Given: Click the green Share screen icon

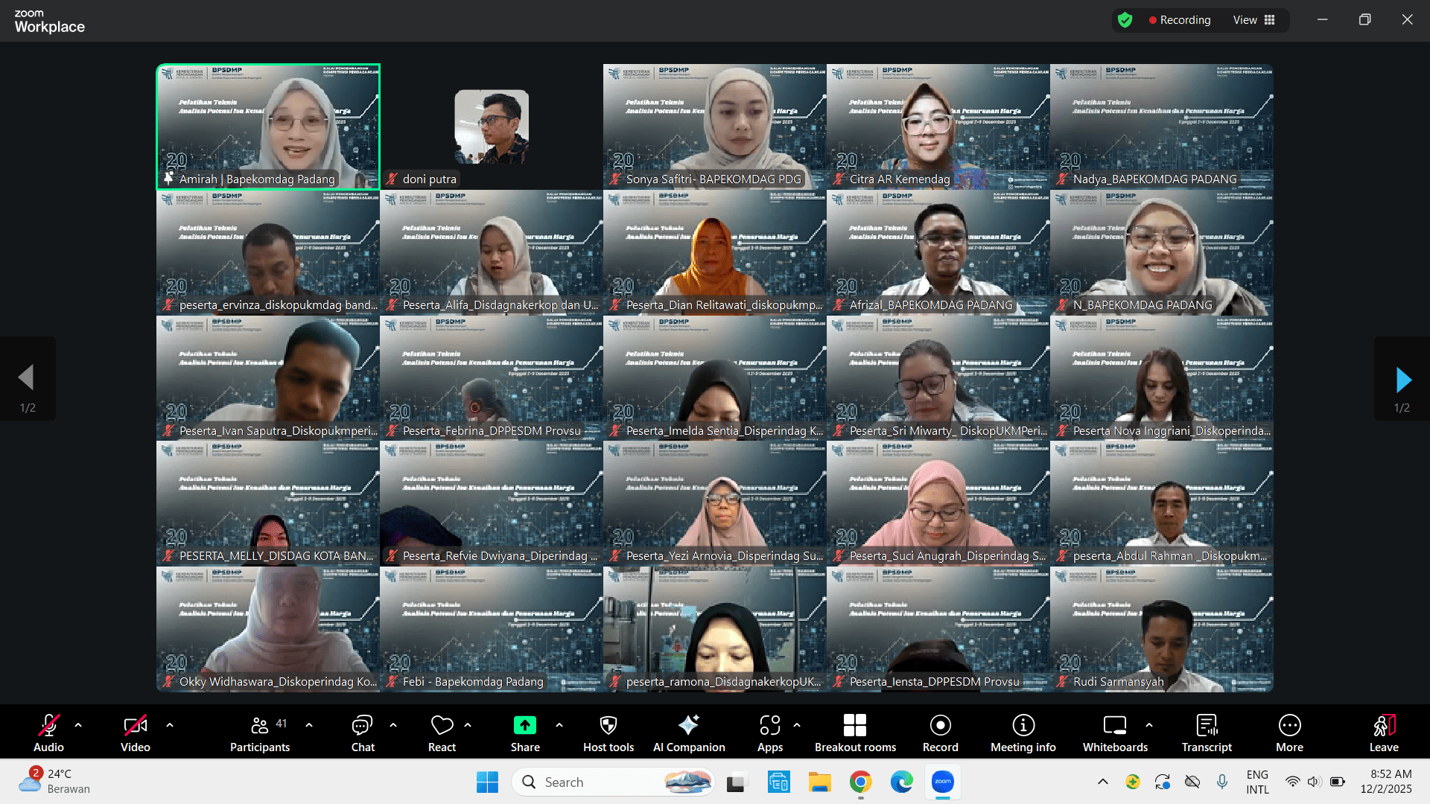Looking at the screenshot, I should pyautogui.click(x=524, y=725).
